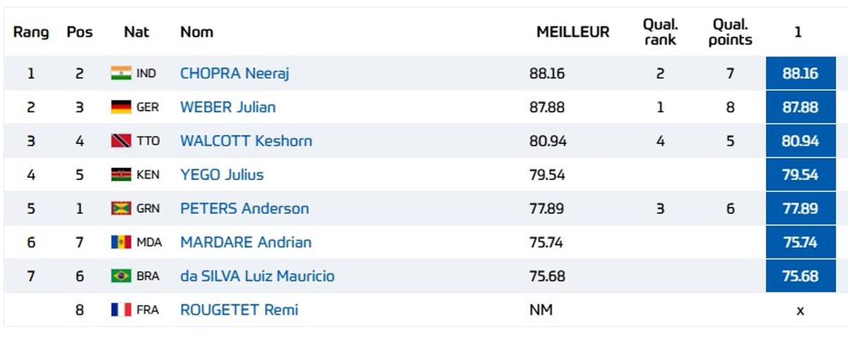848x339 pixels.
Task: Click the Brazil flag icon
Action: [x=121, y=276]
